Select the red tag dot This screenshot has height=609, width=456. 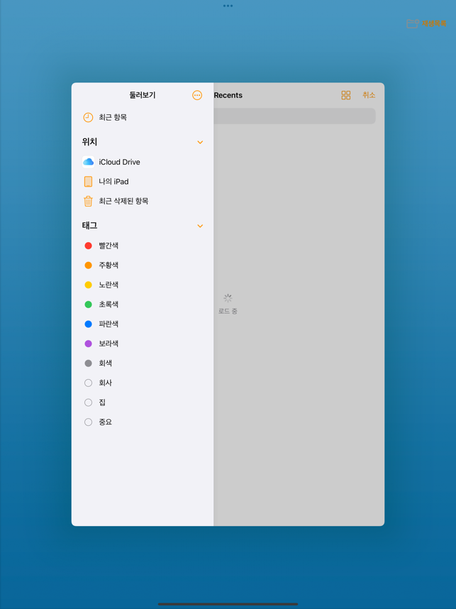tap(88, 246)
